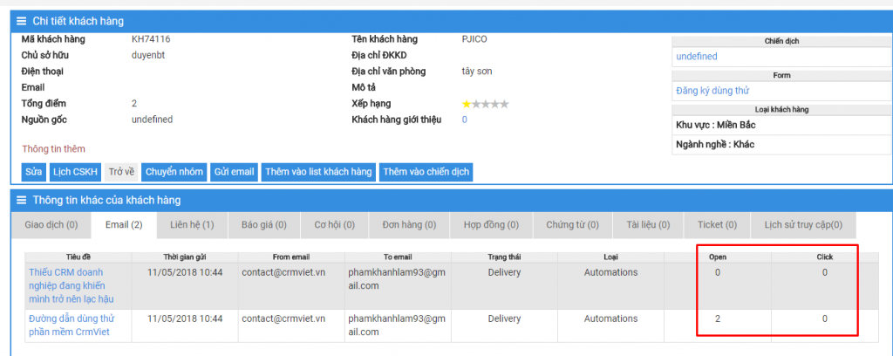Click the Khách hàng giới thiệu count 0
Viewport: 893px width, 356px height.
click(x=465, y=120)
